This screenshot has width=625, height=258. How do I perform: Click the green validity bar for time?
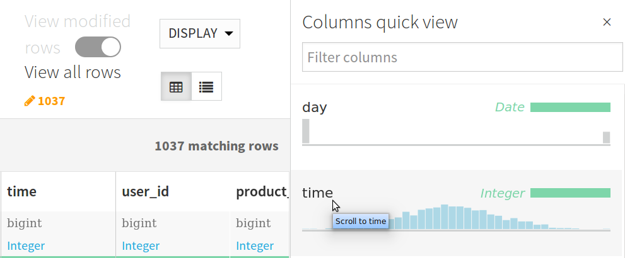coord(570,193)
